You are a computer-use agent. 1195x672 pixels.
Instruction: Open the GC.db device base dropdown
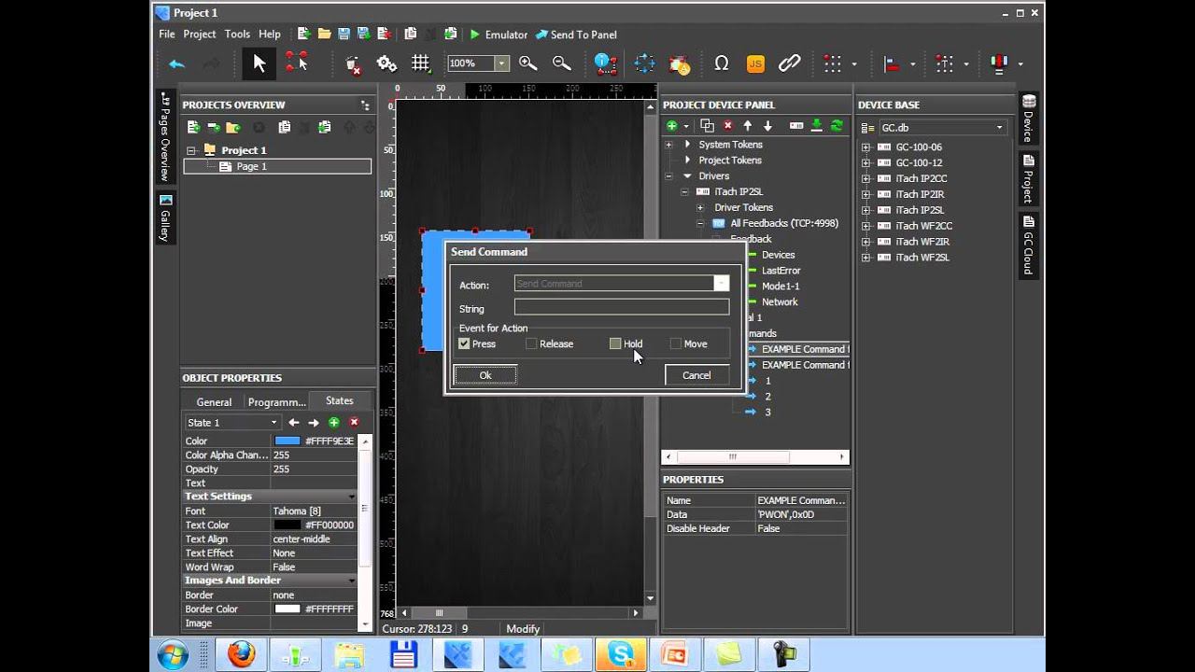pyautogui.click(x=999, y=128)
